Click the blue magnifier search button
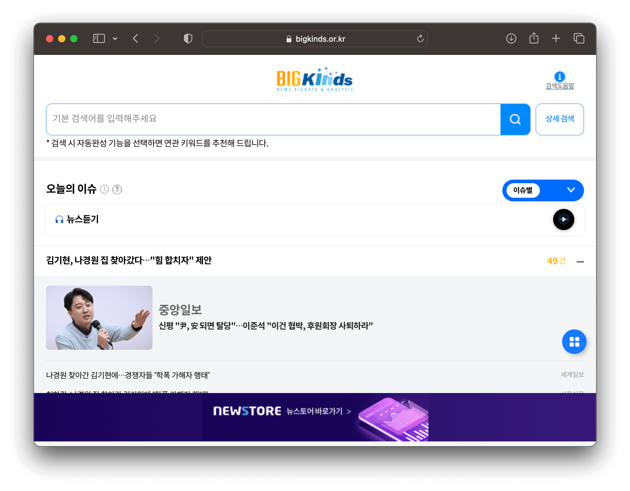Screen dimensions: 630x491 pos(515,119)
